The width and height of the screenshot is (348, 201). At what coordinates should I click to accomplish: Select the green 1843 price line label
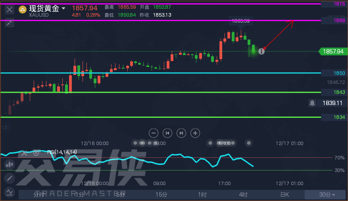(x=339, y=92)
